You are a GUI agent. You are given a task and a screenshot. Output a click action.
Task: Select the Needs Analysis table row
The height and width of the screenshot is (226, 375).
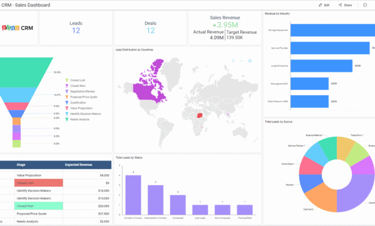coord(55,221)
